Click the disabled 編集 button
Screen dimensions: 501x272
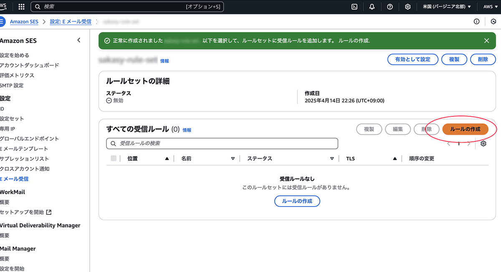[397, 129]
